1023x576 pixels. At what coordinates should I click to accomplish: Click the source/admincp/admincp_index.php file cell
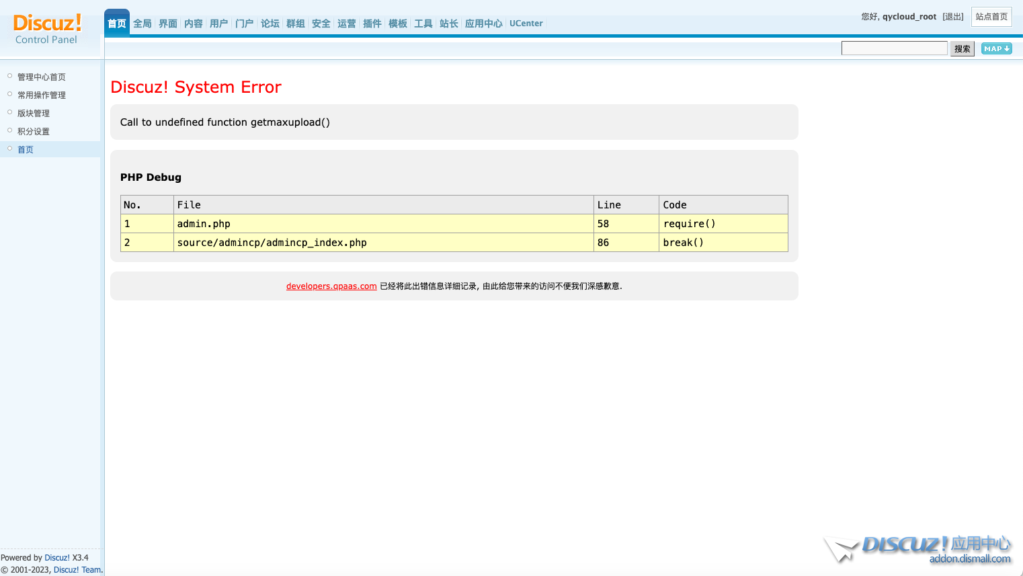[x=384, y=243]
